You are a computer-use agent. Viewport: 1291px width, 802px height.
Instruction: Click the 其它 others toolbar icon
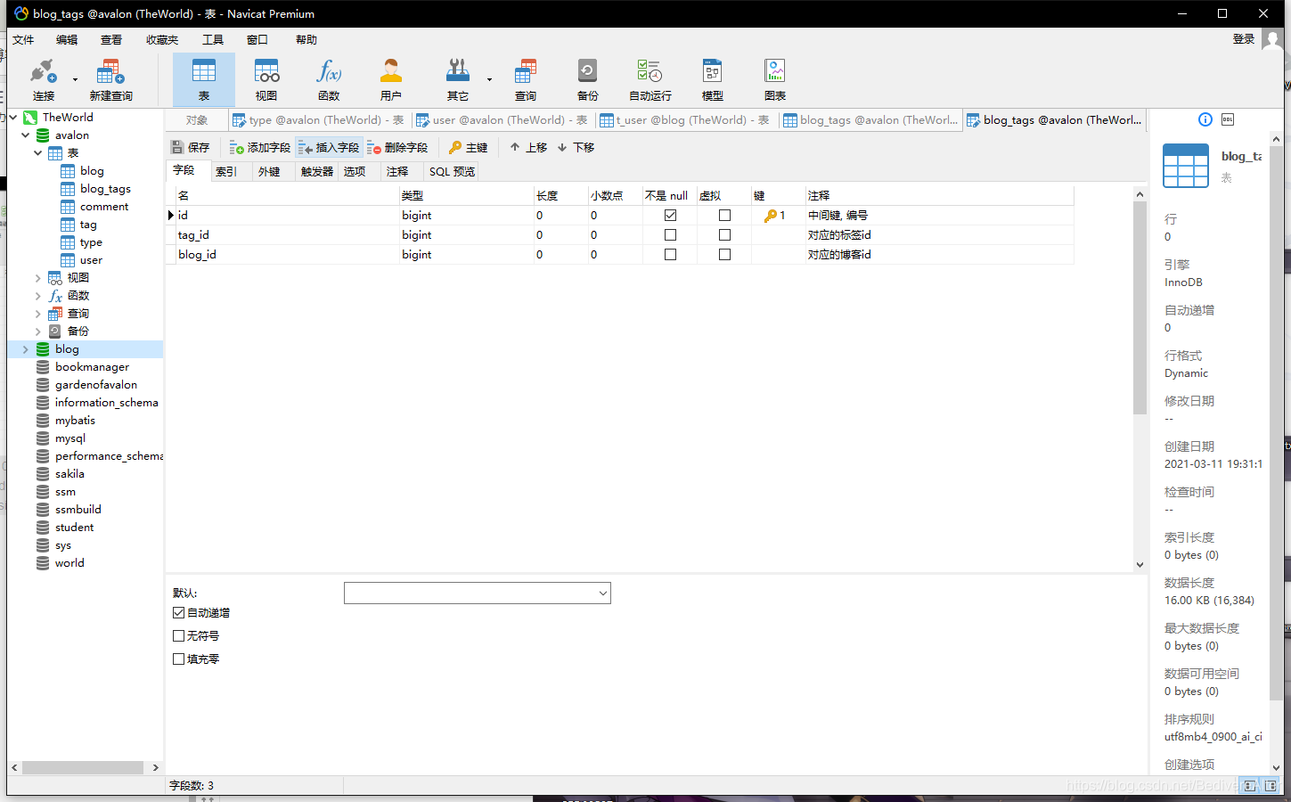[x=458, y=79]
